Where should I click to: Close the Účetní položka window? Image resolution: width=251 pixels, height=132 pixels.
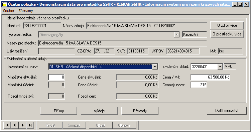[246, 4]
